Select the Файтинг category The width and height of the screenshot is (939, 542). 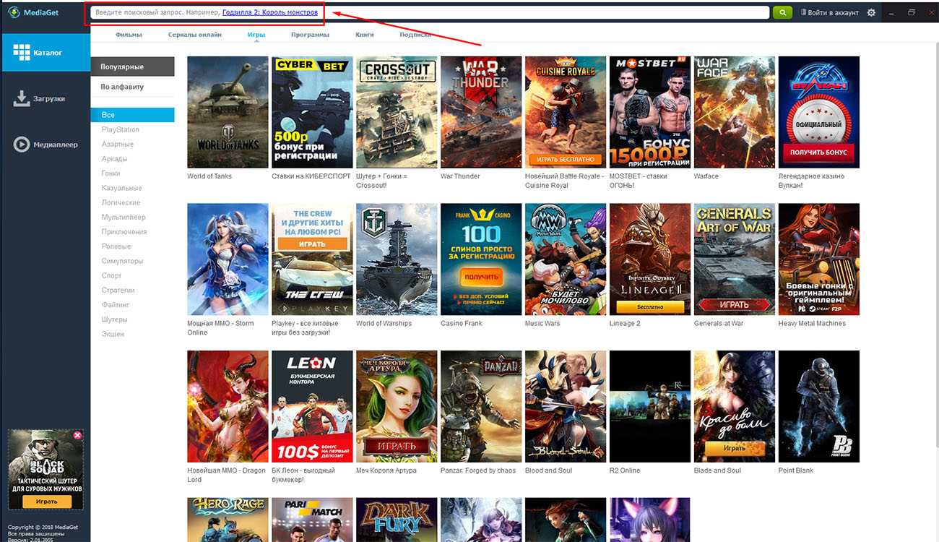point(116,305)
